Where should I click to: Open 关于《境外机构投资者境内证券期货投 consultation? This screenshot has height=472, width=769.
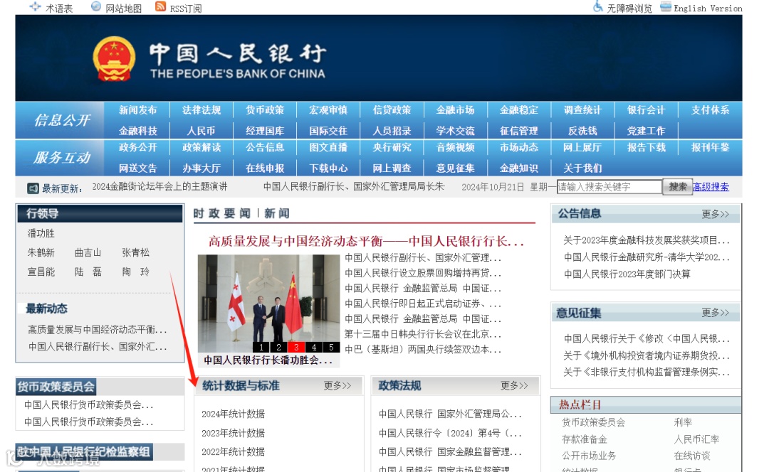(647, 355)
